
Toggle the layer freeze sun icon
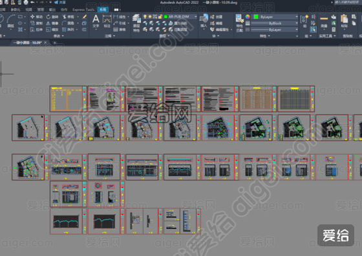click(150, 17)
